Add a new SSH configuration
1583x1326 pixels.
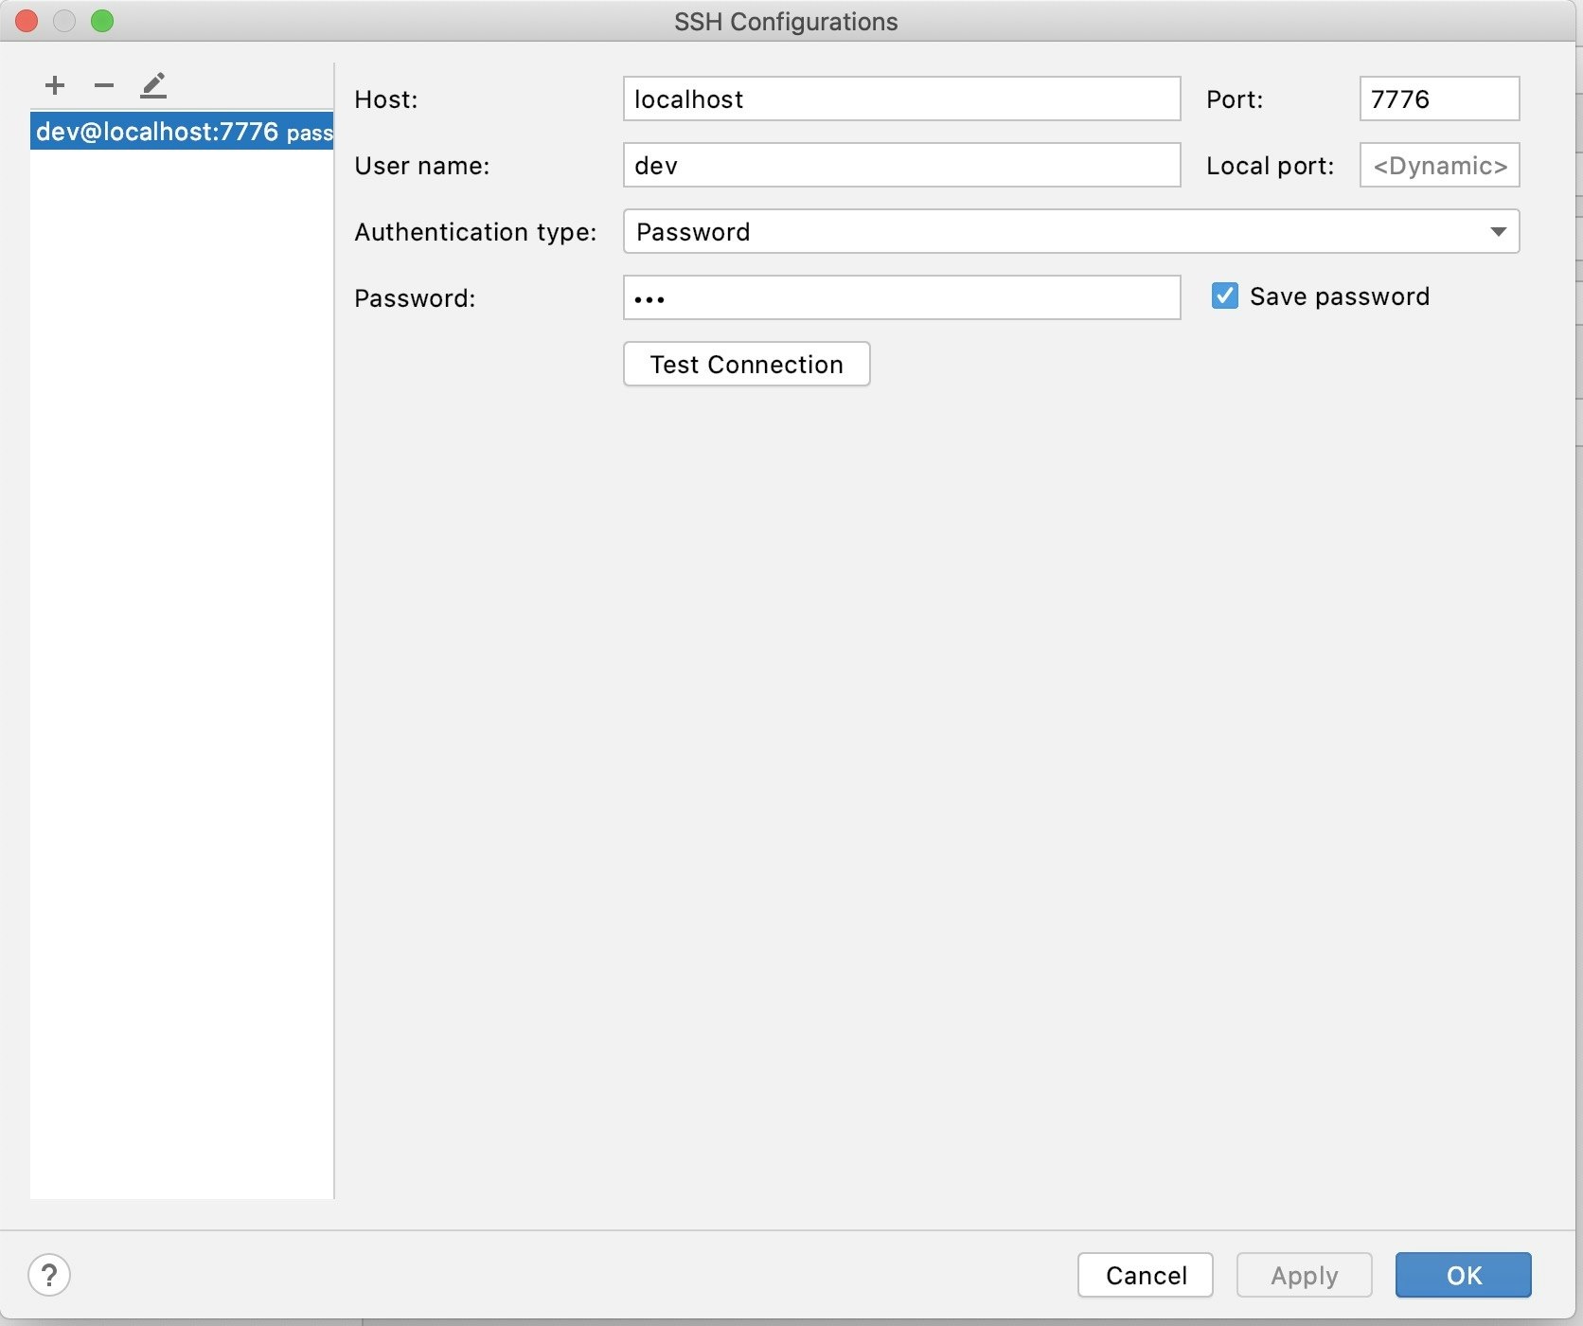click(55, 85)
